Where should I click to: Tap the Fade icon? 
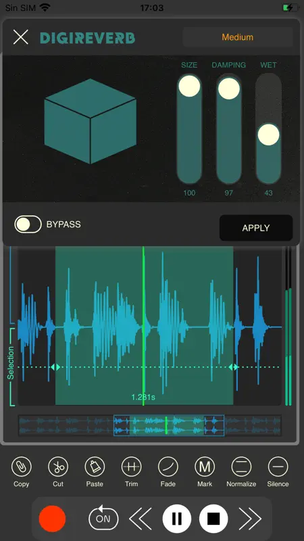(168, 467)
